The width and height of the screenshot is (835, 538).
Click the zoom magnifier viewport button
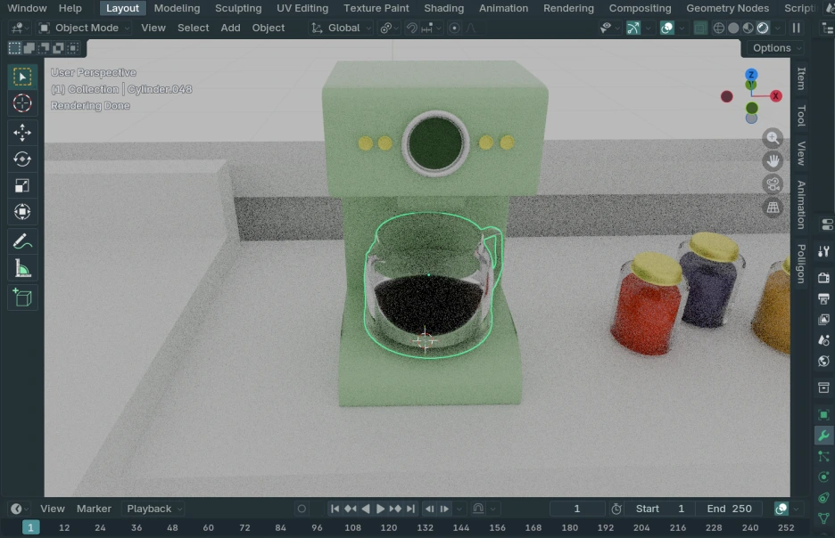[x=773, y=138]
